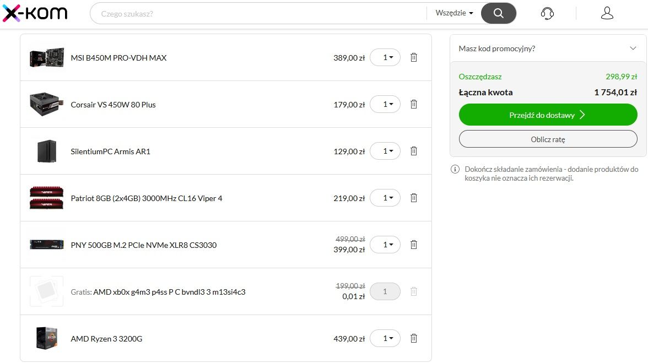Open the headset support icon
The height and width of the screenshot is (363, 648).
[x=547, y=13]
